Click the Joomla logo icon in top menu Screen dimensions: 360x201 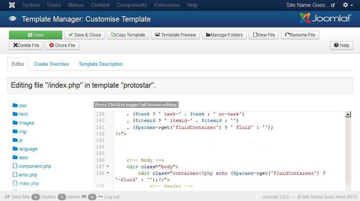12,5
